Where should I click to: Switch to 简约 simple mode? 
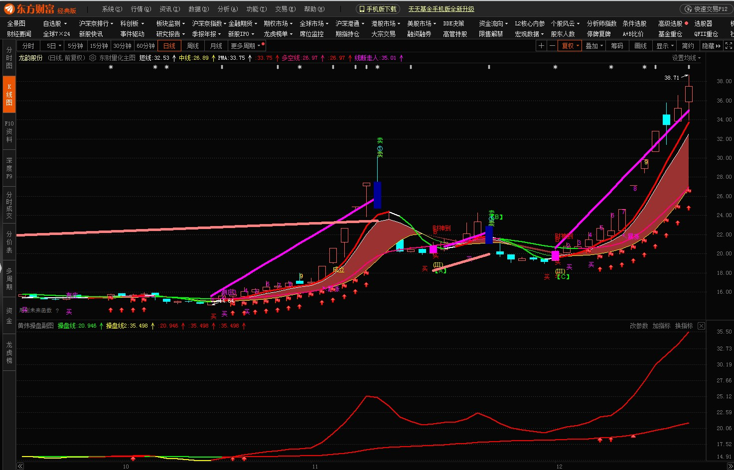point(688,46)
